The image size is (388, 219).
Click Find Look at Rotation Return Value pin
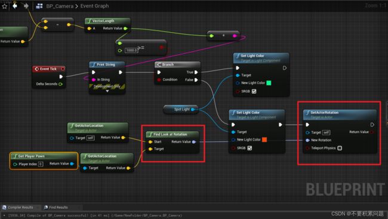pos(194,142)
